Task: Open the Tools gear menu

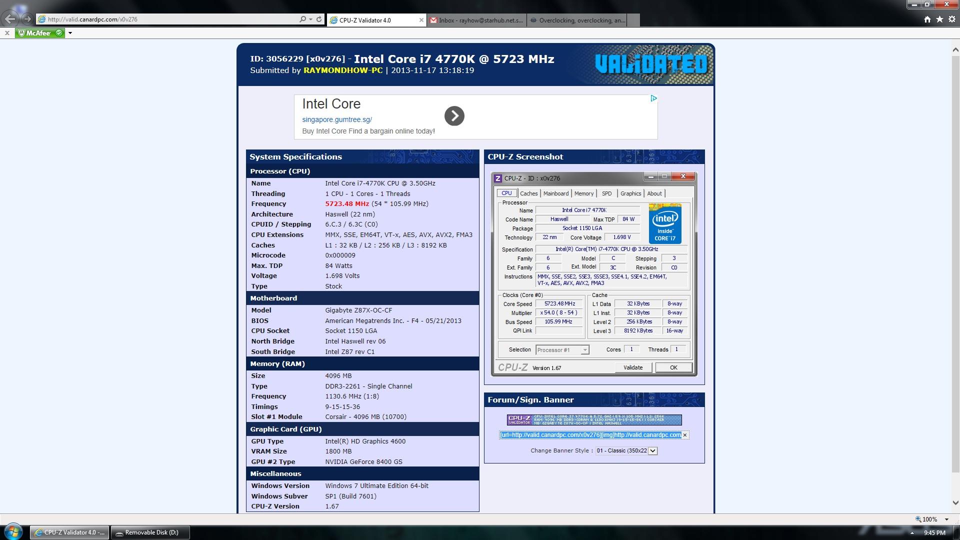Action: 952,19
